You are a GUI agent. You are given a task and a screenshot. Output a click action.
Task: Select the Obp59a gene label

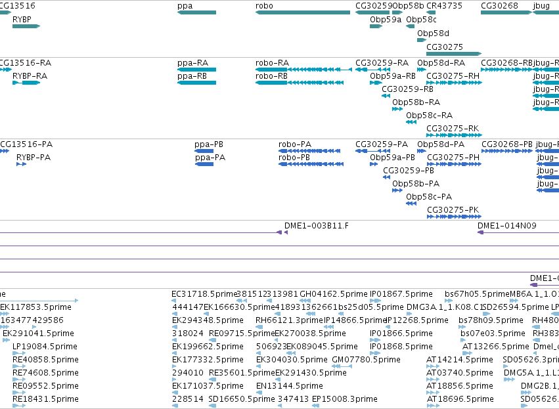tap(386, 19)
